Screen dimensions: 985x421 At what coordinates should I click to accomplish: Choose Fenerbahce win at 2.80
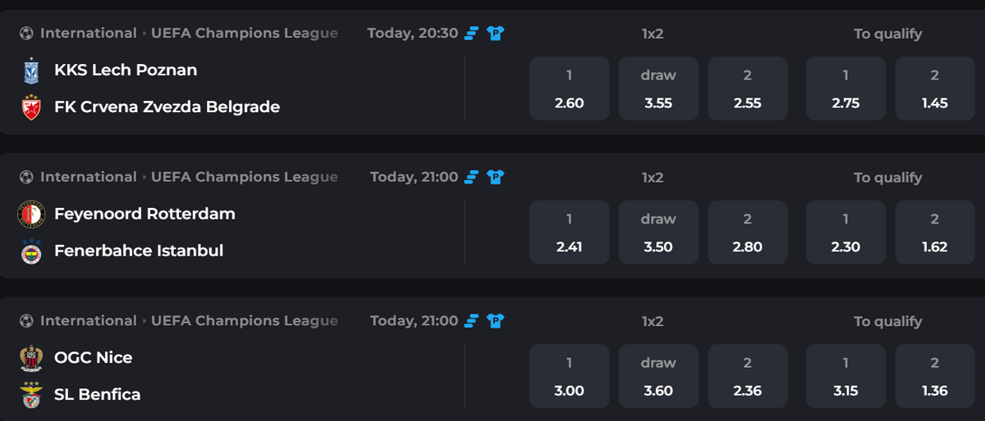747,233
